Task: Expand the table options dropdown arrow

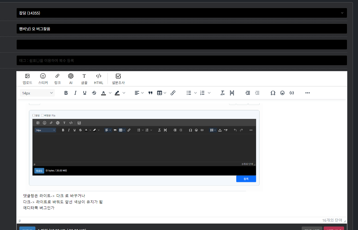Action: (165, 93)
